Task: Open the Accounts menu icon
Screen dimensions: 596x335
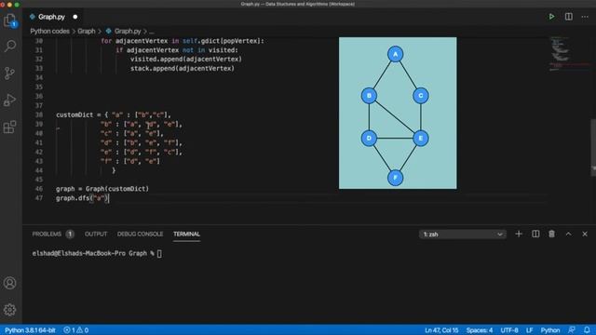Action: [10, 283]
